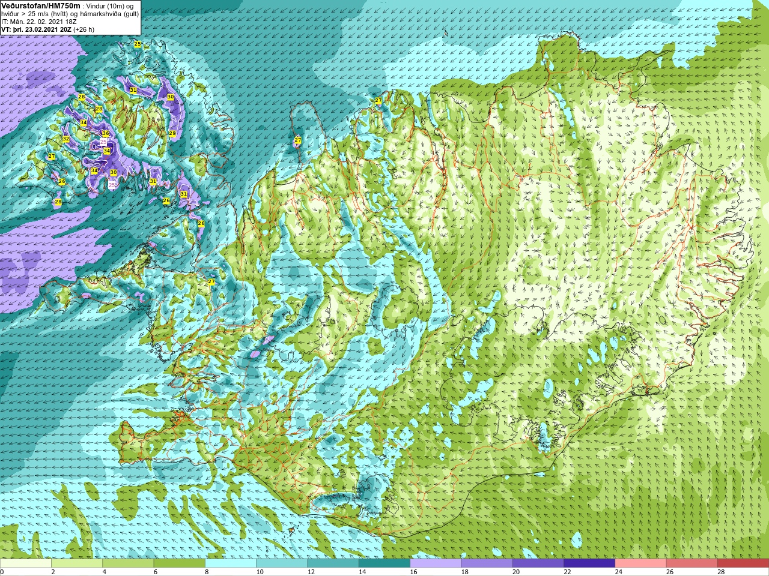
Task: Choose the 6–8 olive green legend swatch
Action: coord(179,563)
